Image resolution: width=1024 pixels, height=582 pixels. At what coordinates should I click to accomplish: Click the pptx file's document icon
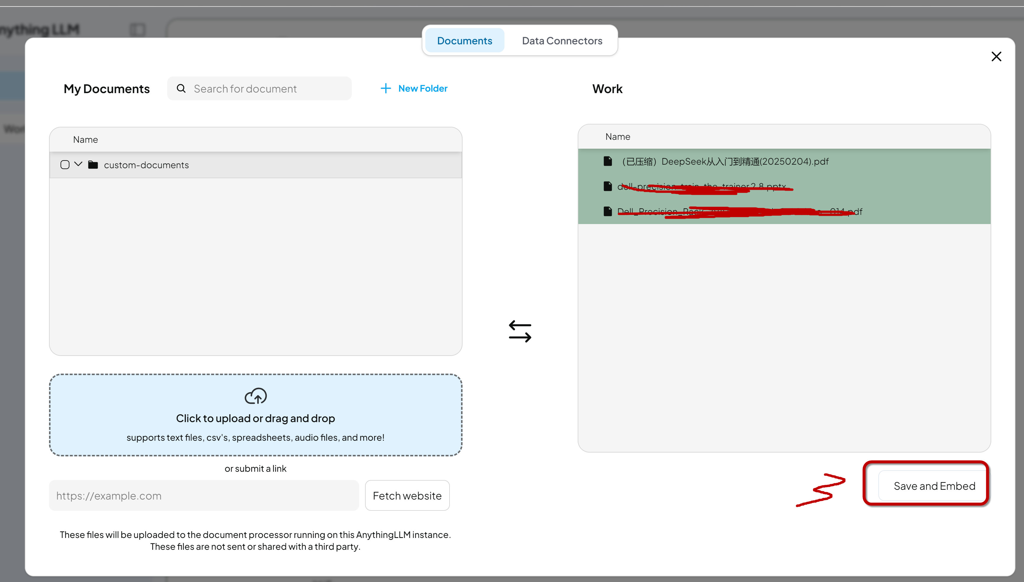coord(608,186)
